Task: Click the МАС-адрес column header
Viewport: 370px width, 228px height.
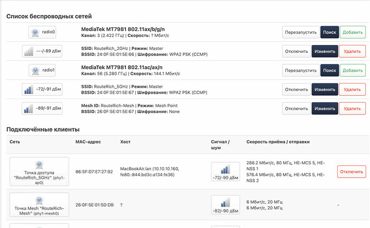Action: 88,142
